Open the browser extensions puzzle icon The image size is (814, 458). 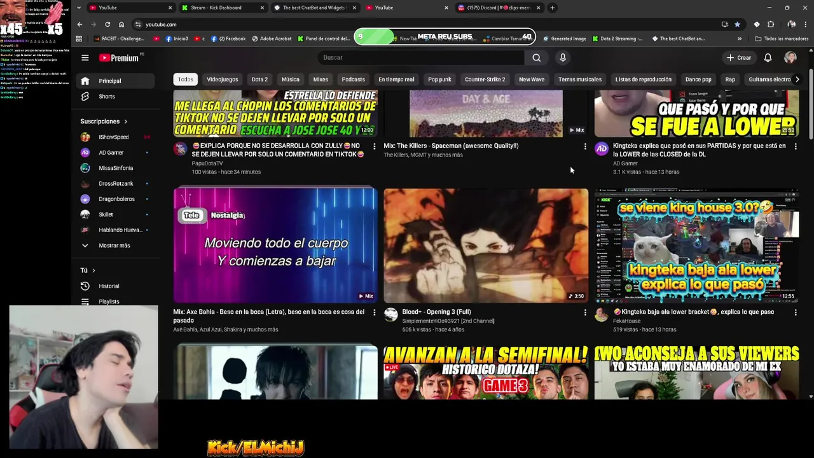771,24
